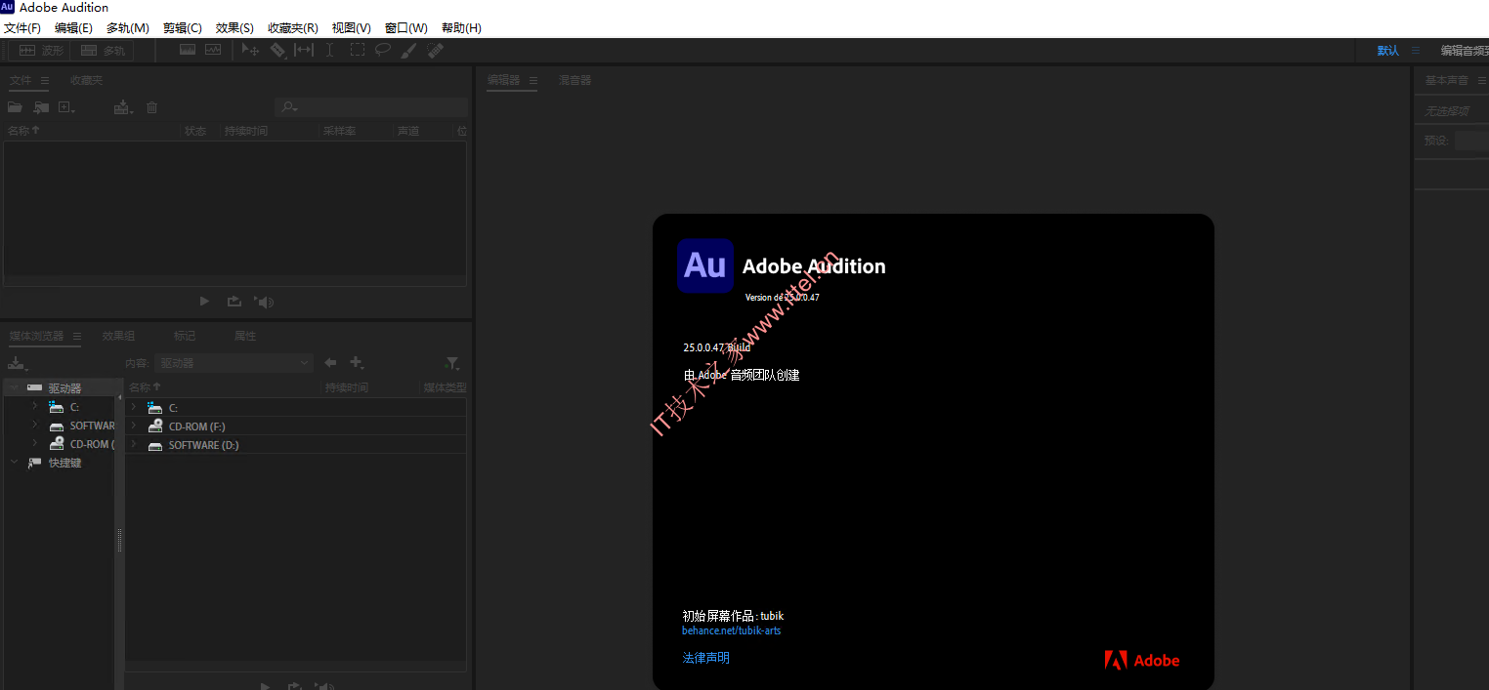Image resolution: width=1489 pixels, height=690 pixels.
Task: Open the behance.net/tubik-arts link
Action: pyautogui.click(x=732, y=630)
